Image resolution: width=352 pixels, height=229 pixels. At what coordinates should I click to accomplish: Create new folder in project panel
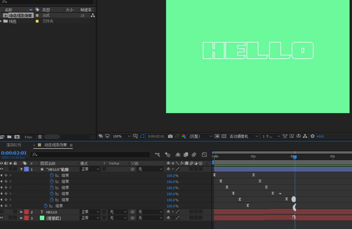coord(9,137)
